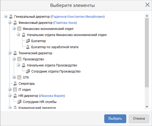Click the Бухгалтер group icon
This screenshot has width=152, height=126.
tap(28, 41)
